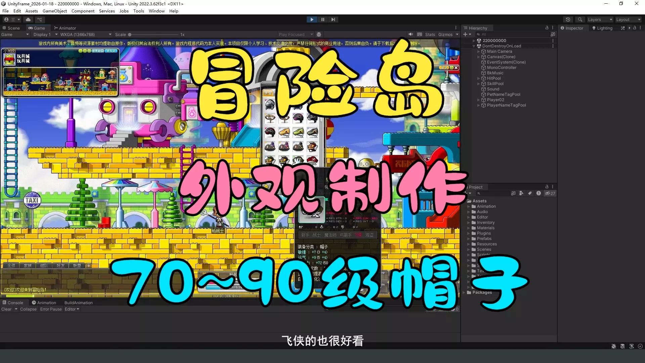Viewport: 645px width, 363px height.
Task: Click the cache server icon in status bar
Action: coord(622,346)
